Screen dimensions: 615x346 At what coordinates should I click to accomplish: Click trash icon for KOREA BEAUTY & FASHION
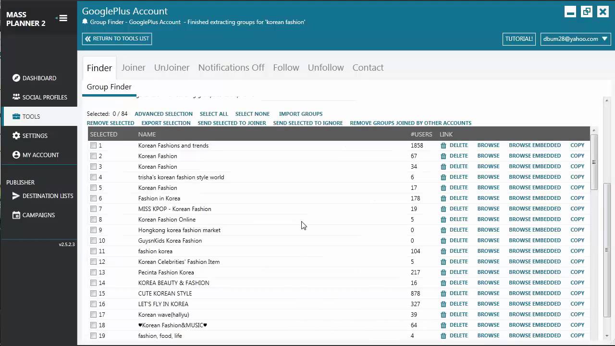point(443,283)
